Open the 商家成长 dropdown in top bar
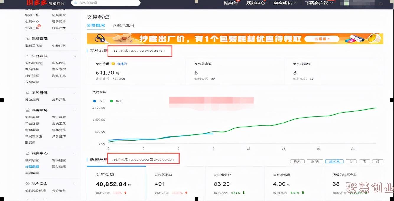This screenshot has height=201, width=394. pyautogui.click(x=285, y=3)
